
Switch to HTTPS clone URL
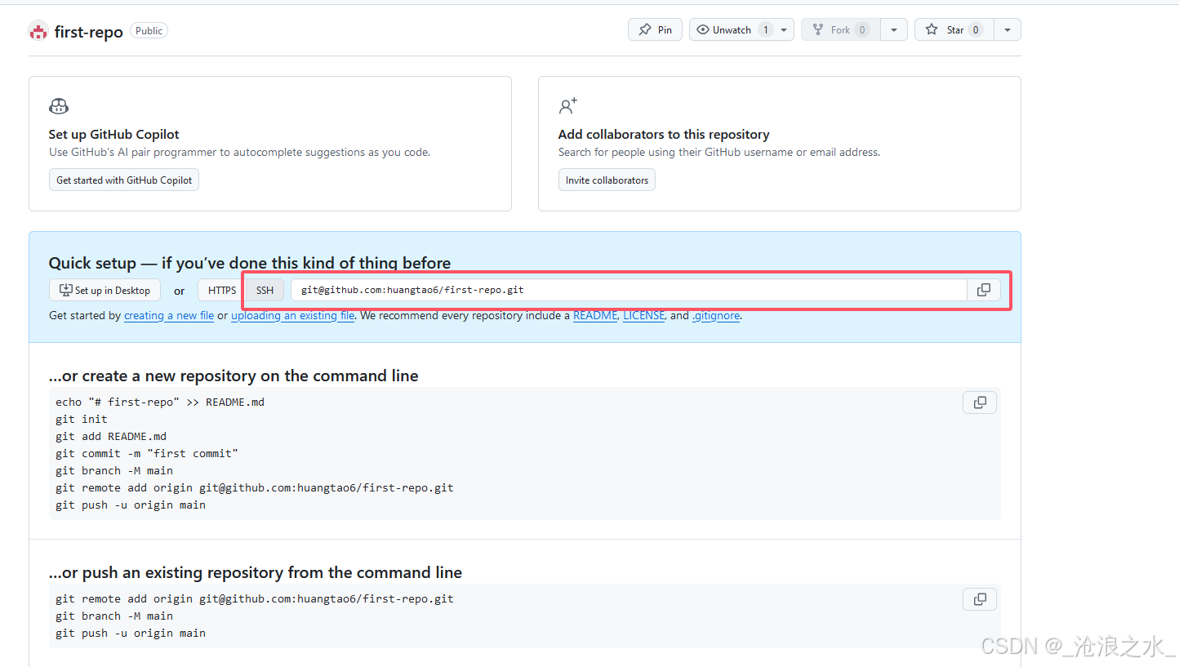pos(222,291)
